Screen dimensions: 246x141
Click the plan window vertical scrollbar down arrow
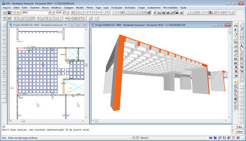[86, 118]
